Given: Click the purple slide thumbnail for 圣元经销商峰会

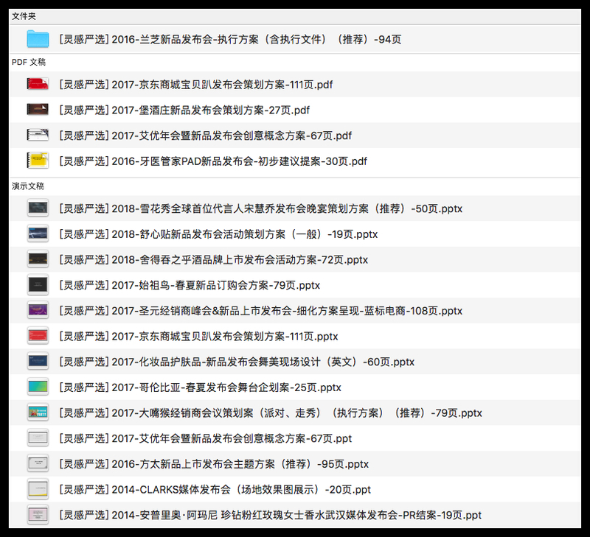Looking at the screenshot, I should point(38,310).
